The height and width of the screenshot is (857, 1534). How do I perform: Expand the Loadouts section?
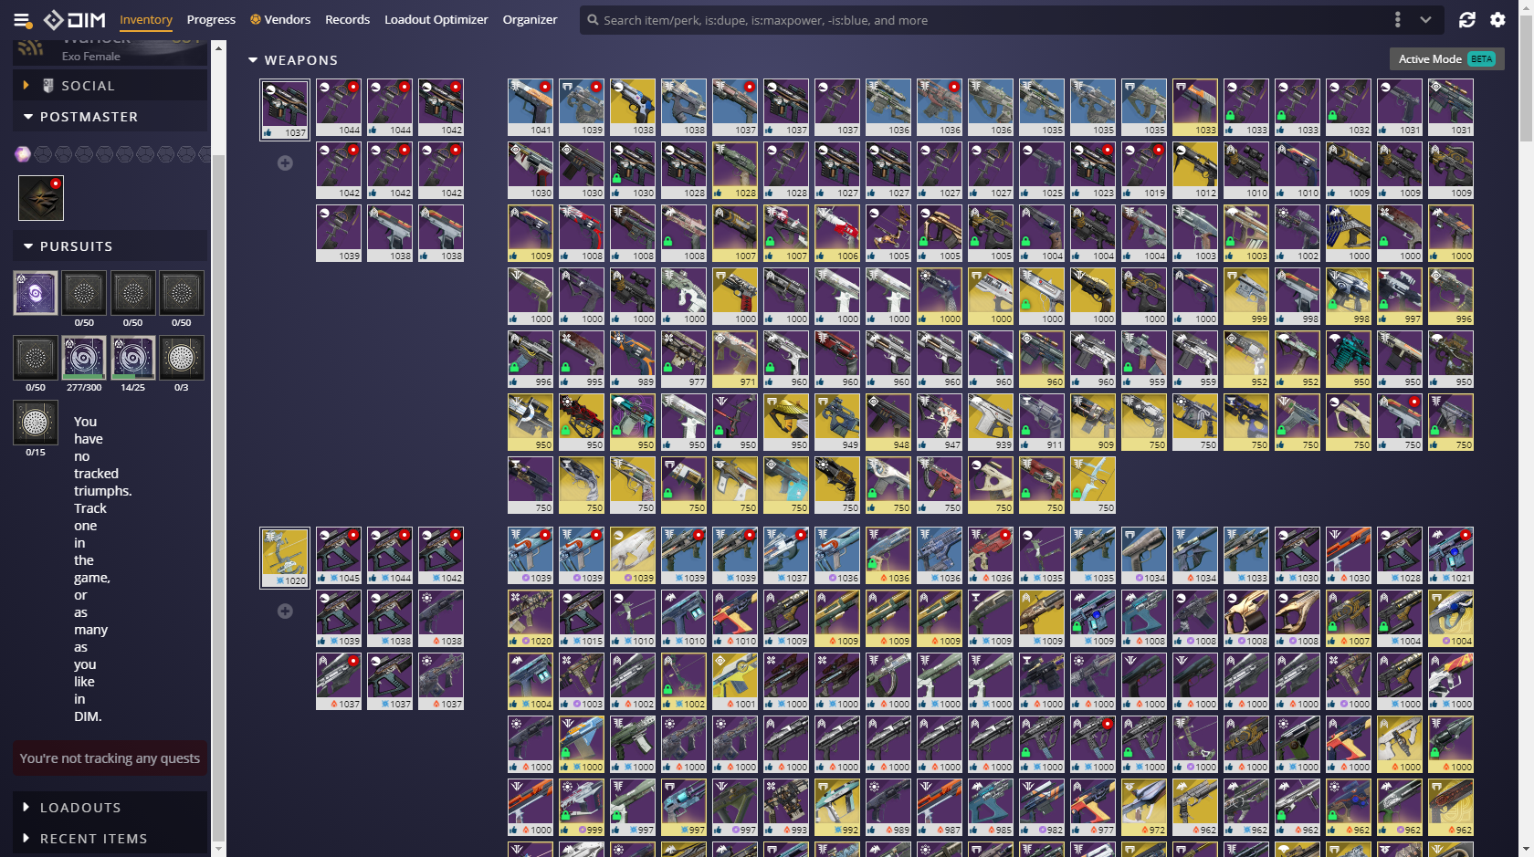coord(110,808)
